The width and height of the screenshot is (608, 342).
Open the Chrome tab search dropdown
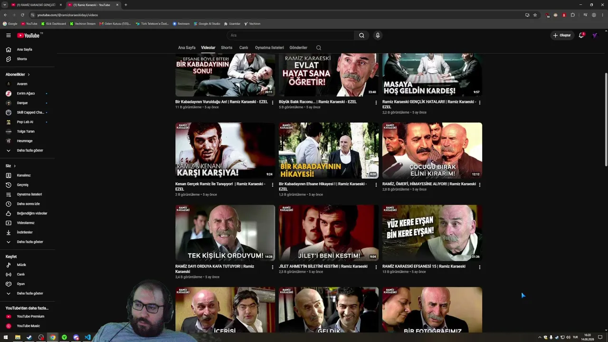click(5, 5)
